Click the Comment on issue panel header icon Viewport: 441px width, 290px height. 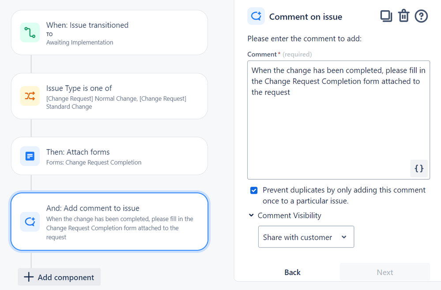pyautogui.click(x=256, y=16)
